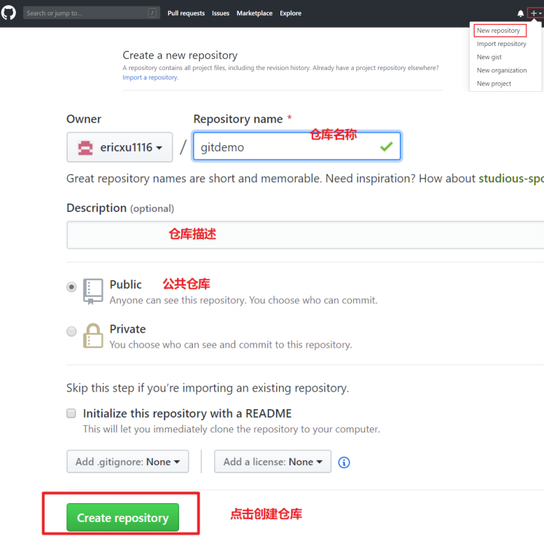This screenshot has height=541, width=544.
Task: Click the Private option label text
Action: [127, 329]
